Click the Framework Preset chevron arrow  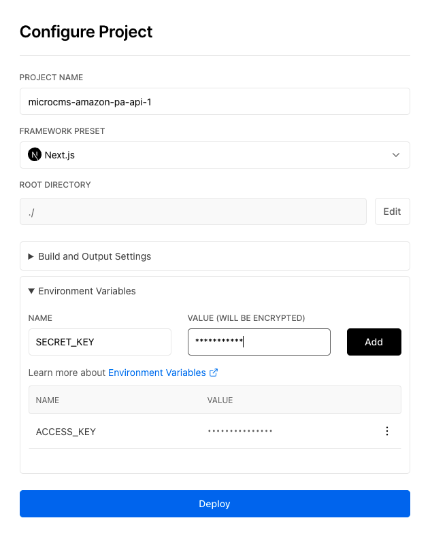pyautogui.click(x=396, y=155)
